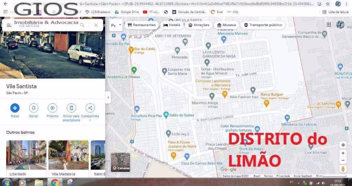Select Ecoponto Vila Santa Maria pin
The image size is (352, 186).
pyautogui.click(x=164, y=71)
